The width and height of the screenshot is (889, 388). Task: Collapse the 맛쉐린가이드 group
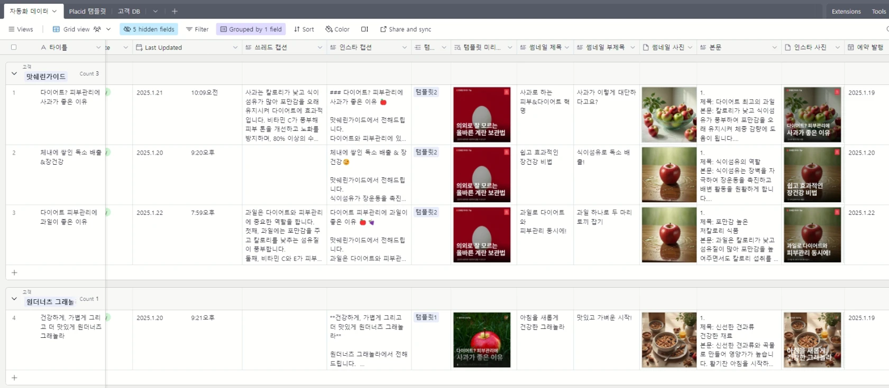tap(14, 74)
